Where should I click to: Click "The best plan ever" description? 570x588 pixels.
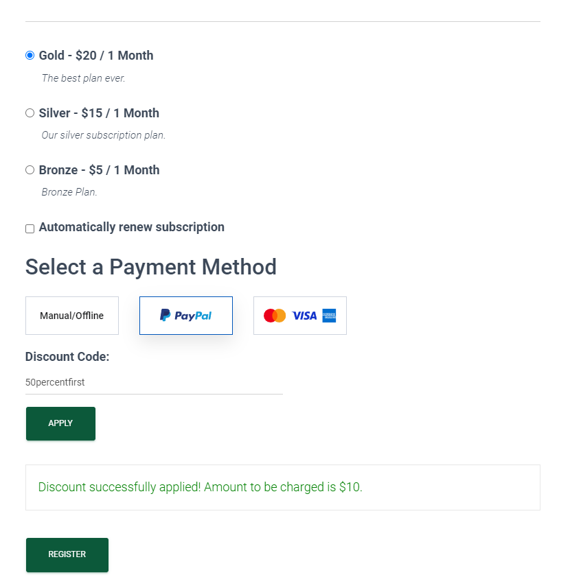pyautogui.click(x=83, y=78)
